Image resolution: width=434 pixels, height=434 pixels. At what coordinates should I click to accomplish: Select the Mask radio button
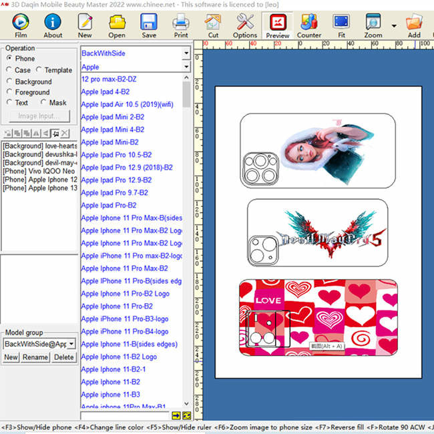(43, 102)
